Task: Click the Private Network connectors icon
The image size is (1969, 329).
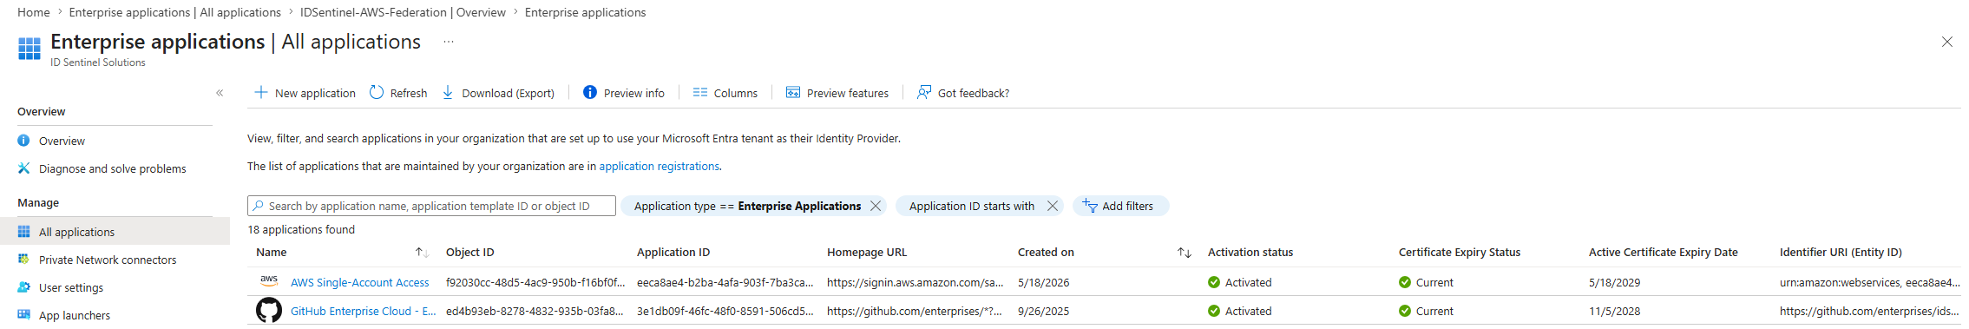Action: (23, 260)
